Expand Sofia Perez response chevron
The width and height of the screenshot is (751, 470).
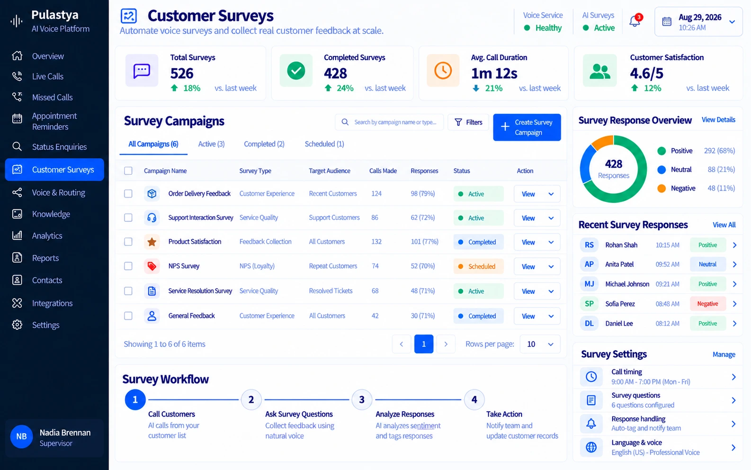tap(734, 304)
